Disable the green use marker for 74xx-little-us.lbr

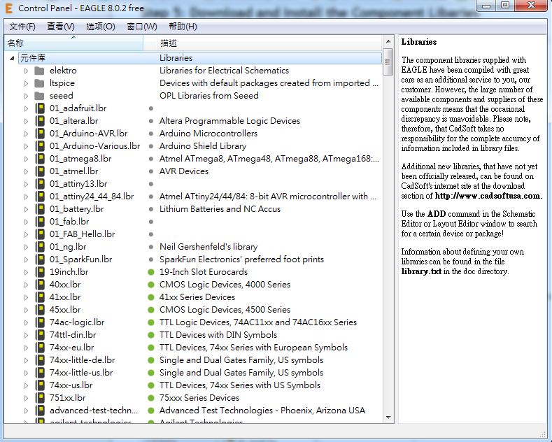click(x=151, y=373)
